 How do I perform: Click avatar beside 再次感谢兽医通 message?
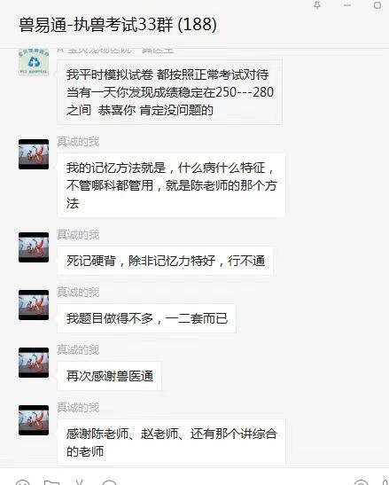tap(34, 363)
